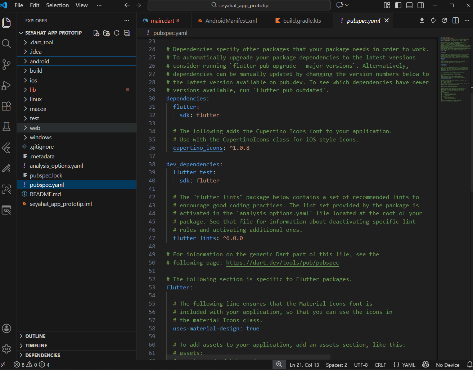Viewport: 473px width, 370px height.
Task: Open analysis_options.yaml in explorer
Action: tap(77, 166)
